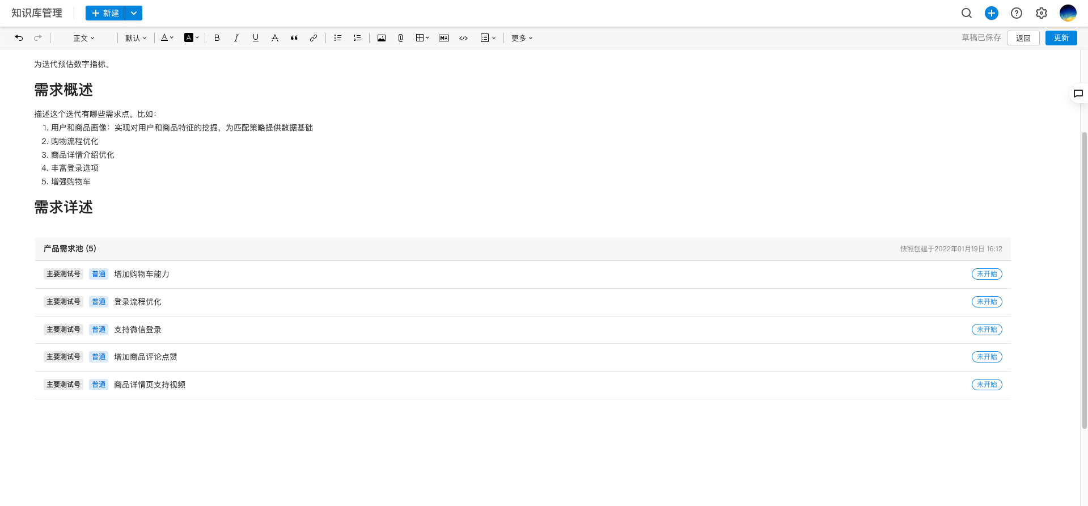Click 普通 priority tag on 增加购物车能力 row
This screenshot has height=506, width=1088.
point(99,274)
